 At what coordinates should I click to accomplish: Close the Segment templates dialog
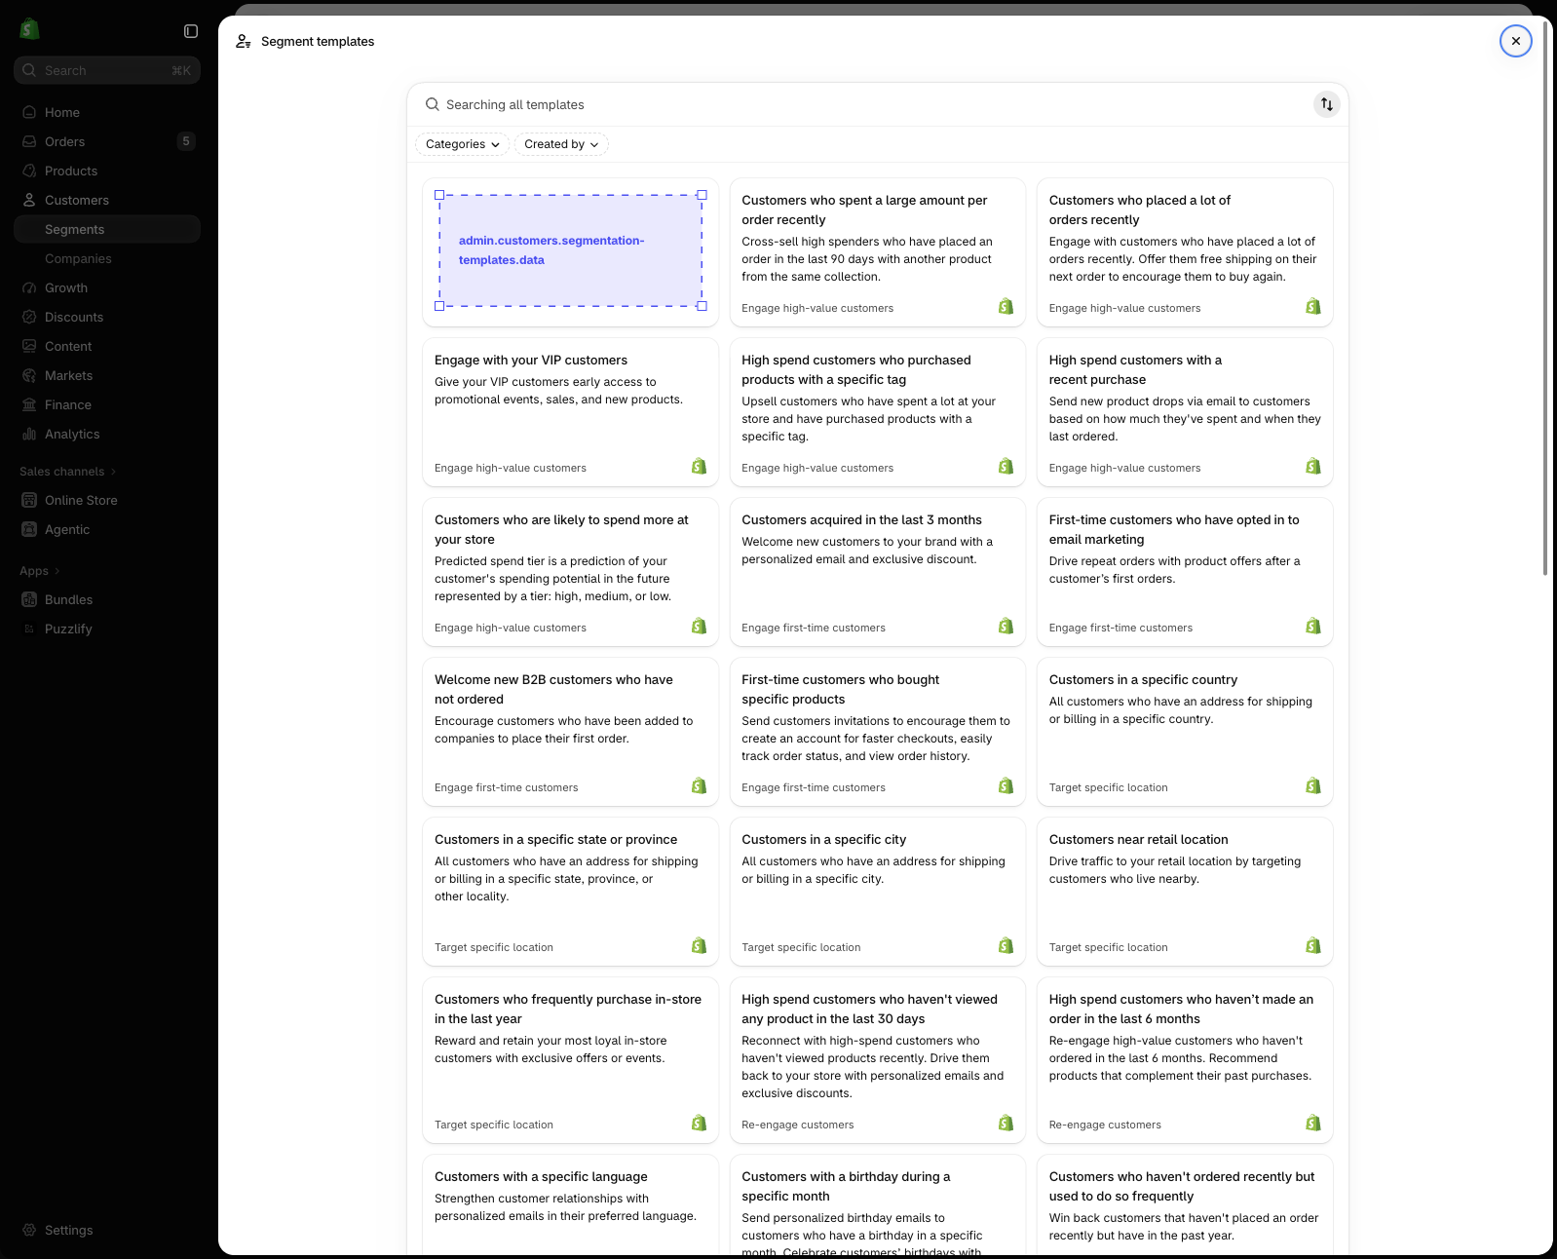click(1515, 41)
